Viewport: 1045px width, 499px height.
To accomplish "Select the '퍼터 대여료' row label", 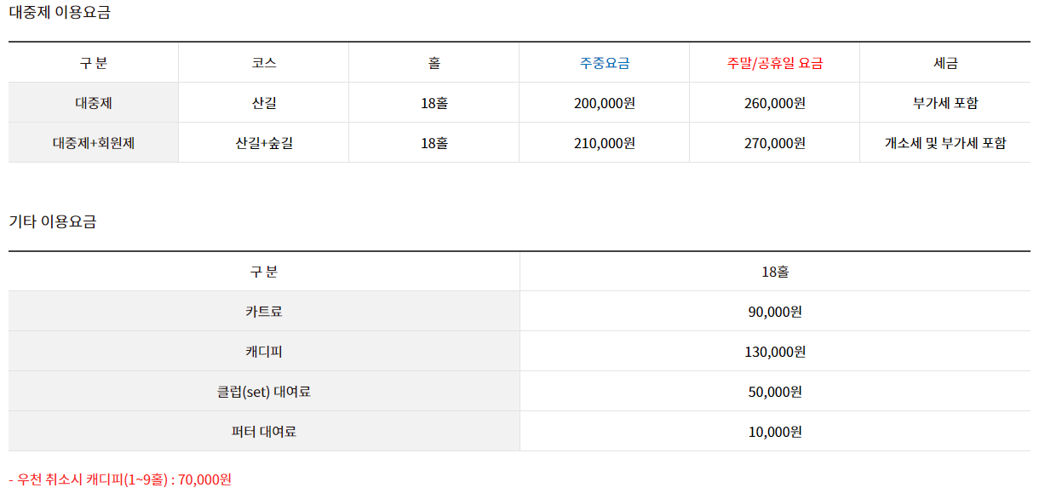I will pyautogui.click(x=264, y=432).
